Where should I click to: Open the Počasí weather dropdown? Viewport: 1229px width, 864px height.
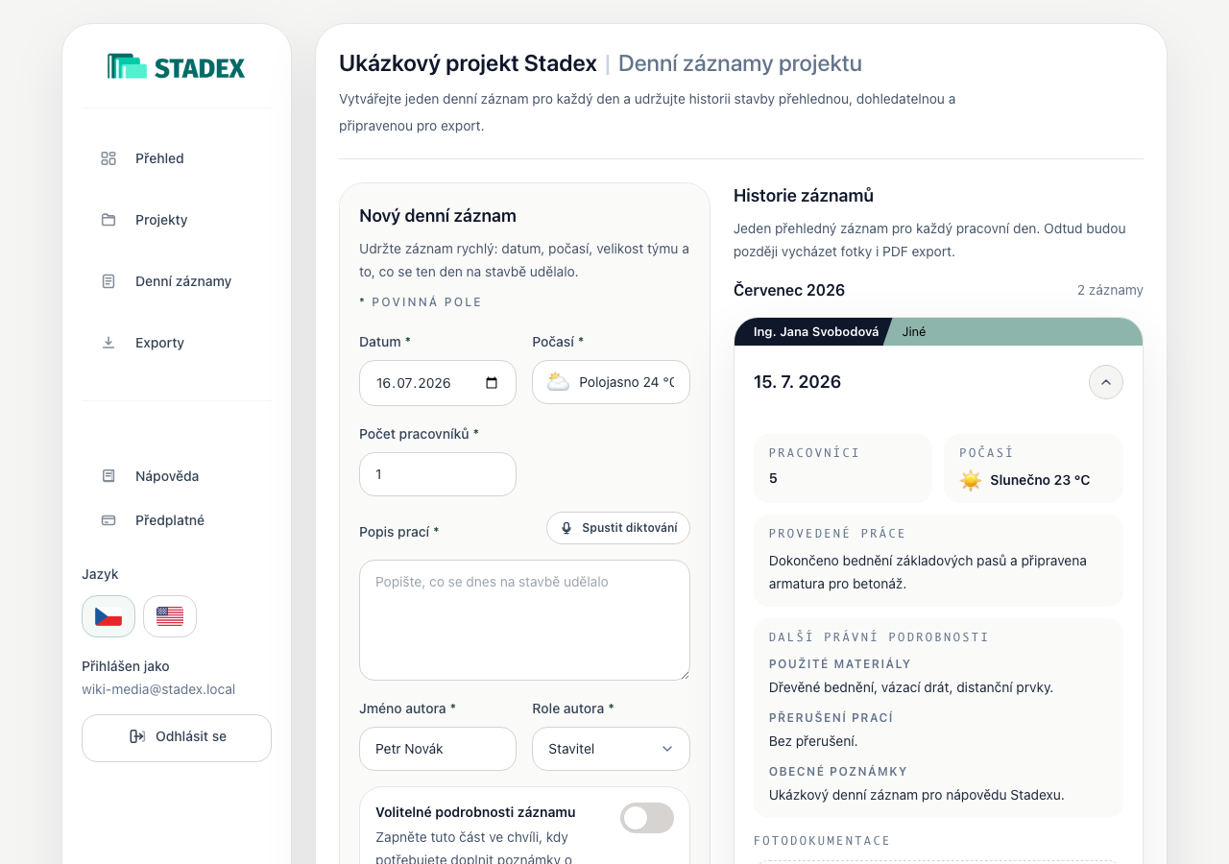[x=611, y=382]
